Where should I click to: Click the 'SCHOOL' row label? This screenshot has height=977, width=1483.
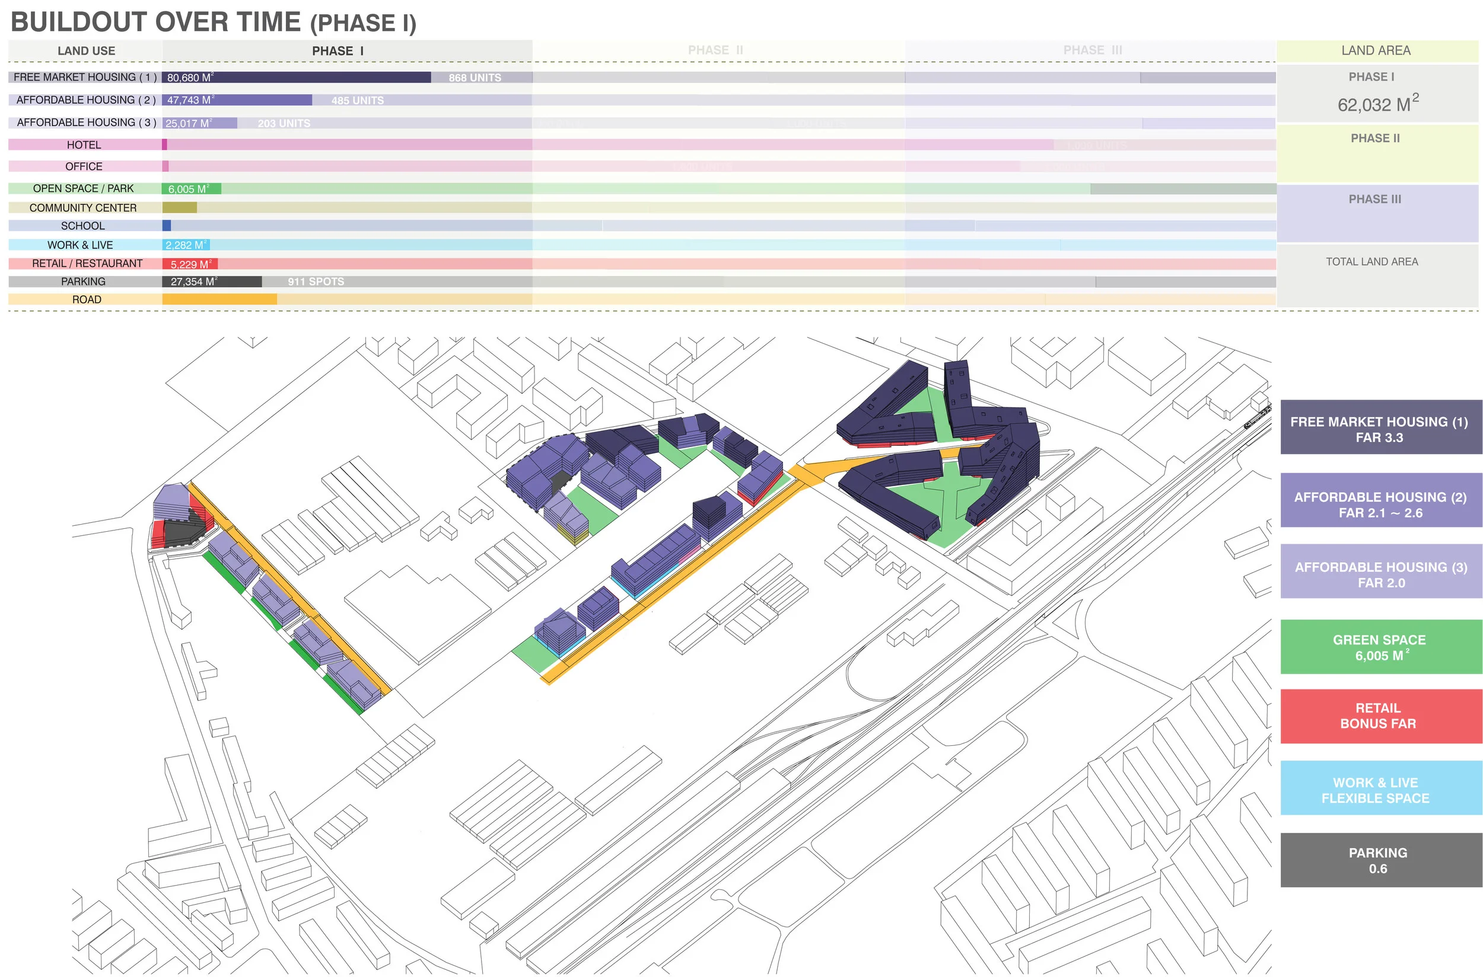83,225
